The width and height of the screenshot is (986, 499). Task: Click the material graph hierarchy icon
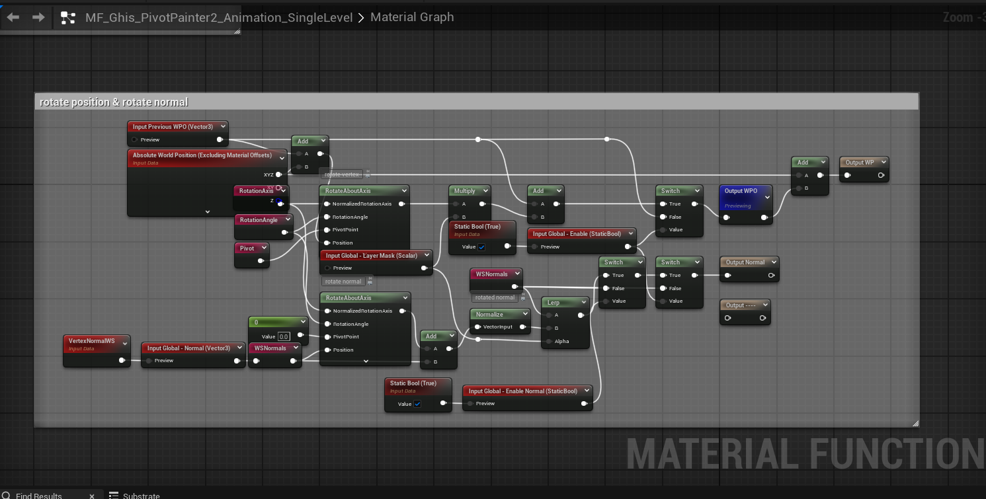point(68,18)
